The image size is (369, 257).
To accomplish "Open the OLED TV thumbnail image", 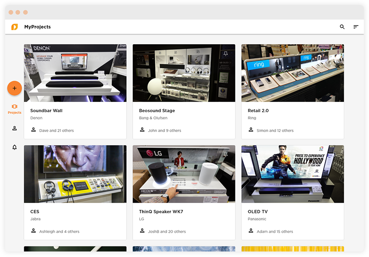I will [x=292, y=174].
